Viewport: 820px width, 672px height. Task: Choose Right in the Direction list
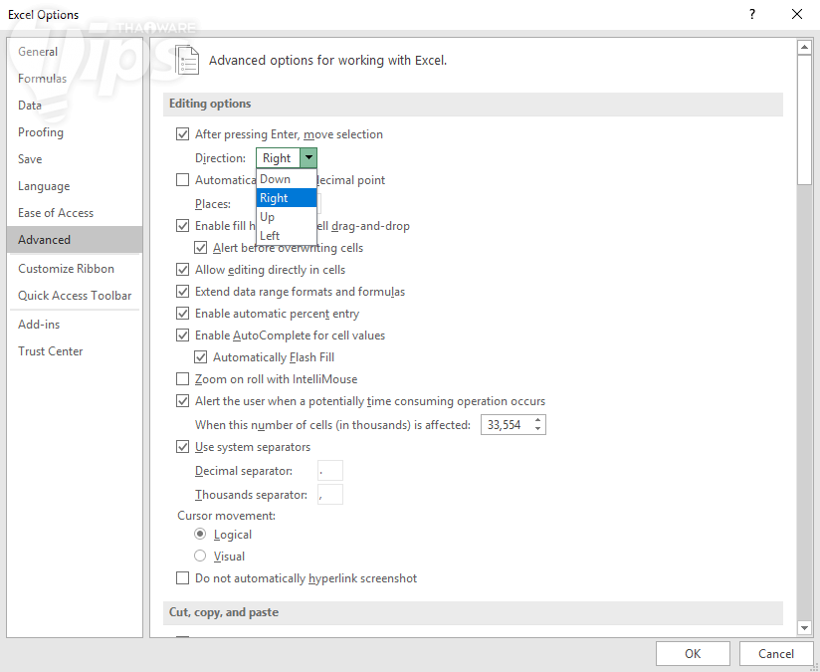pyautogui.click(x=286, y=198)
